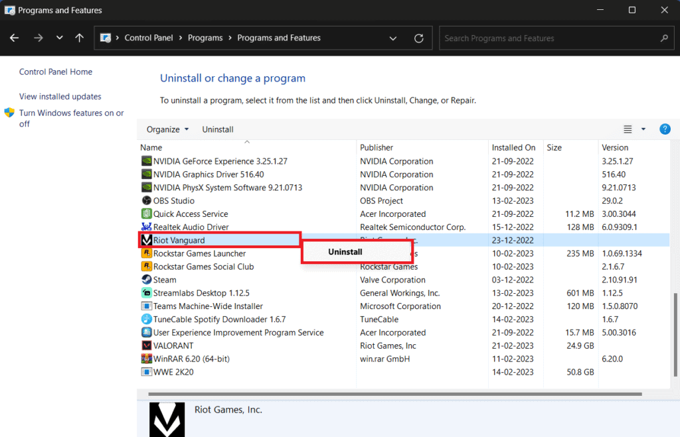This screenshot has height=437, width=680.
Task: Open View installed updates link
Action: coord(60,96)
